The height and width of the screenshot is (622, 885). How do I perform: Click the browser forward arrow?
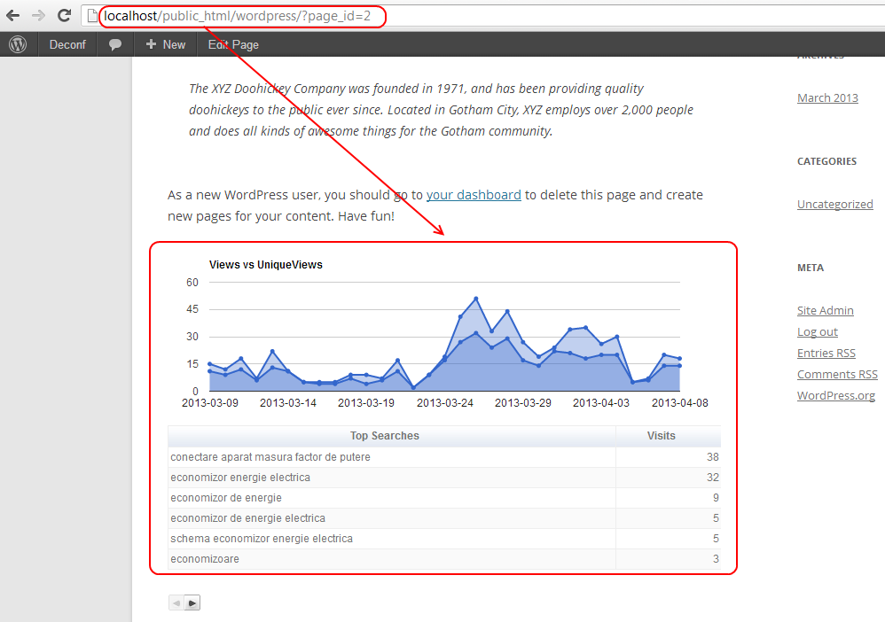[x=38, y=16]
